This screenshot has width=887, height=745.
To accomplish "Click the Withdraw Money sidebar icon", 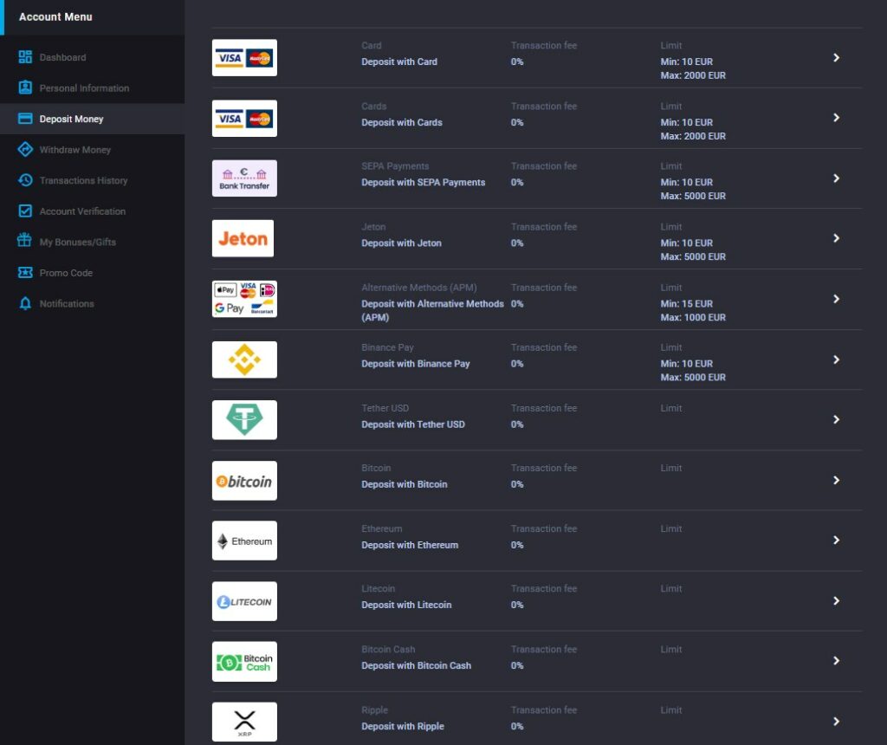I will (25, 150).
